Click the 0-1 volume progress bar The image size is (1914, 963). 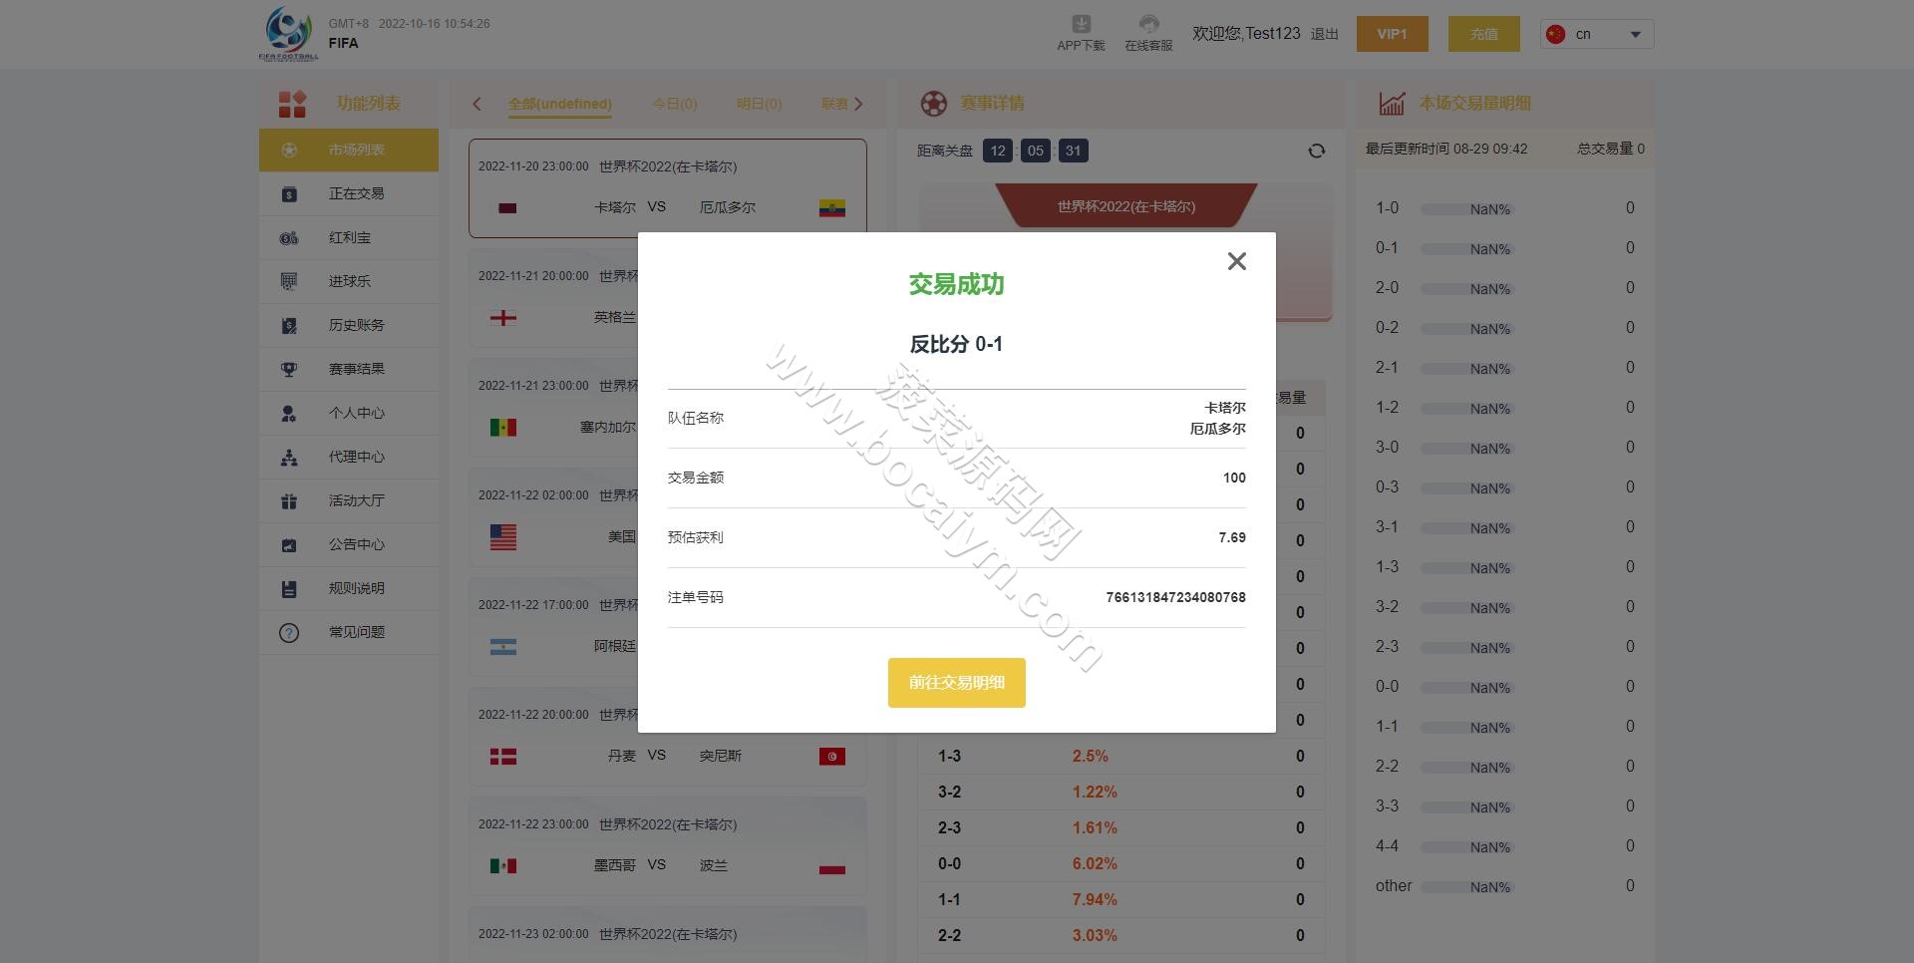(1465, 249)
